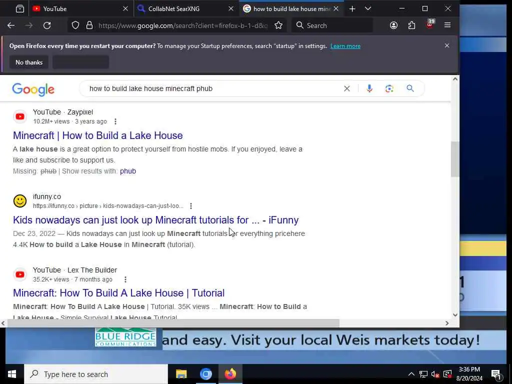Close the YouTube tab
512x384 pixels.
pyautogui.click(x=125, y=9)
